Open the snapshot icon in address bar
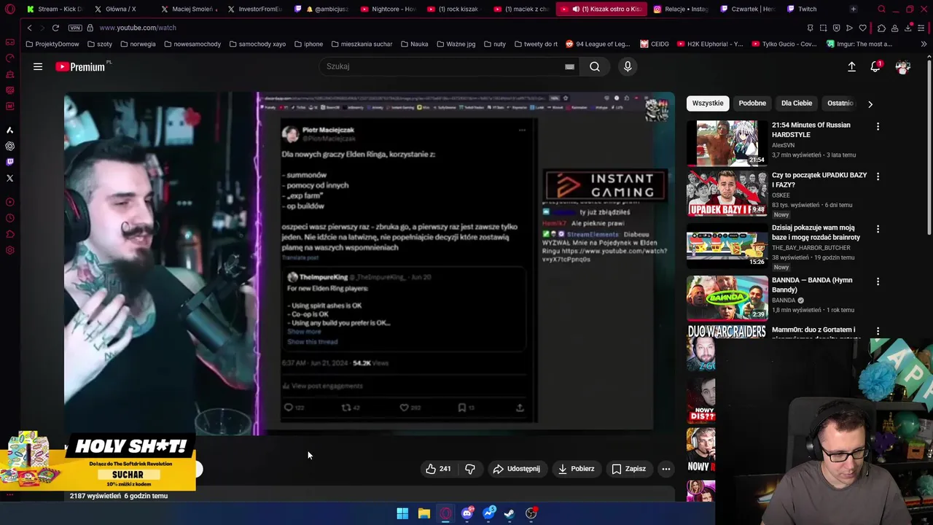933x525 pixels. pos(823,28)
